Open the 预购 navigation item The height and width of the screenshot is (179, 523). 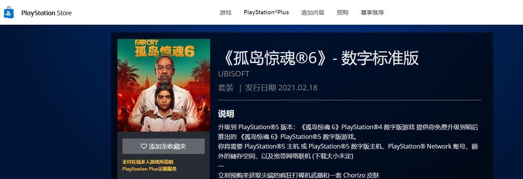click(x=343, y=13)
